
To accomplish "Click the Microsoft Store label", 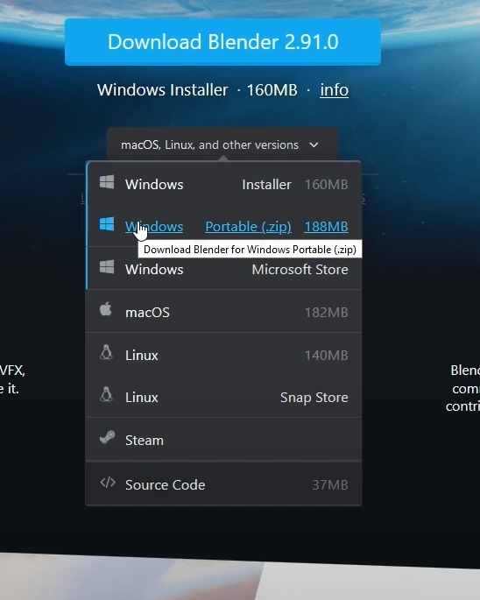I will coord(300,270).
